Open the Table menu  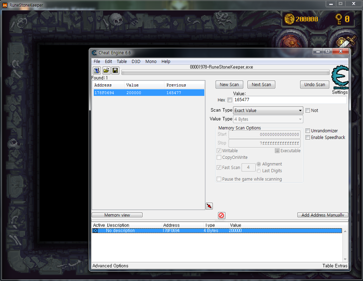point(121,62)
